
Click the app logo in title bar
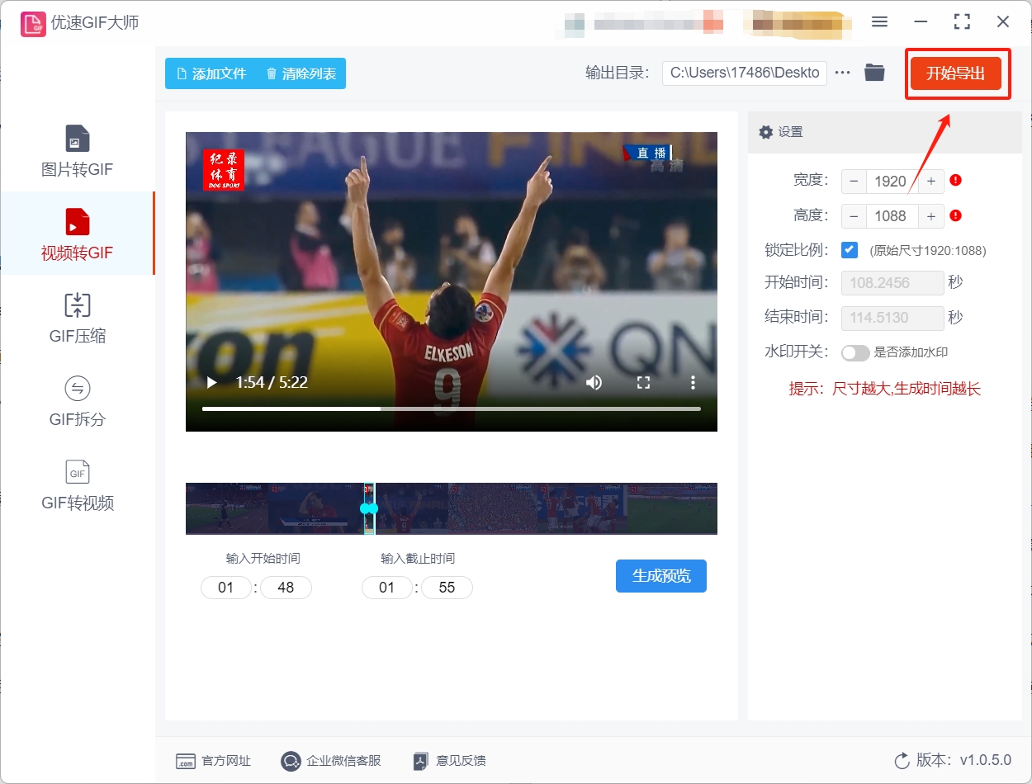(33, 23)
